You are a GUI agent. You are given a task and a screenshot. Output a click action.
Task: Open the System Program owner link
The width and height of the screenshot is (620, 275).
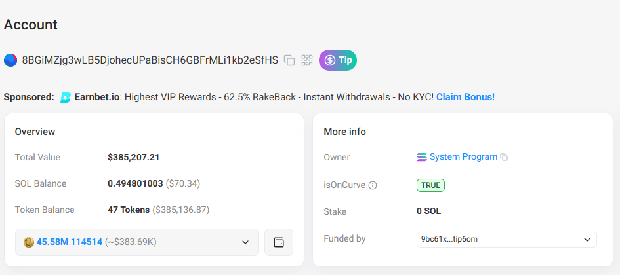tap(463, 157)
